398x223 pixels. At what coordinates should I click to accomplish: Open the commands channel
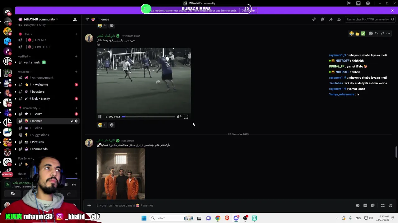click(48, 149)
